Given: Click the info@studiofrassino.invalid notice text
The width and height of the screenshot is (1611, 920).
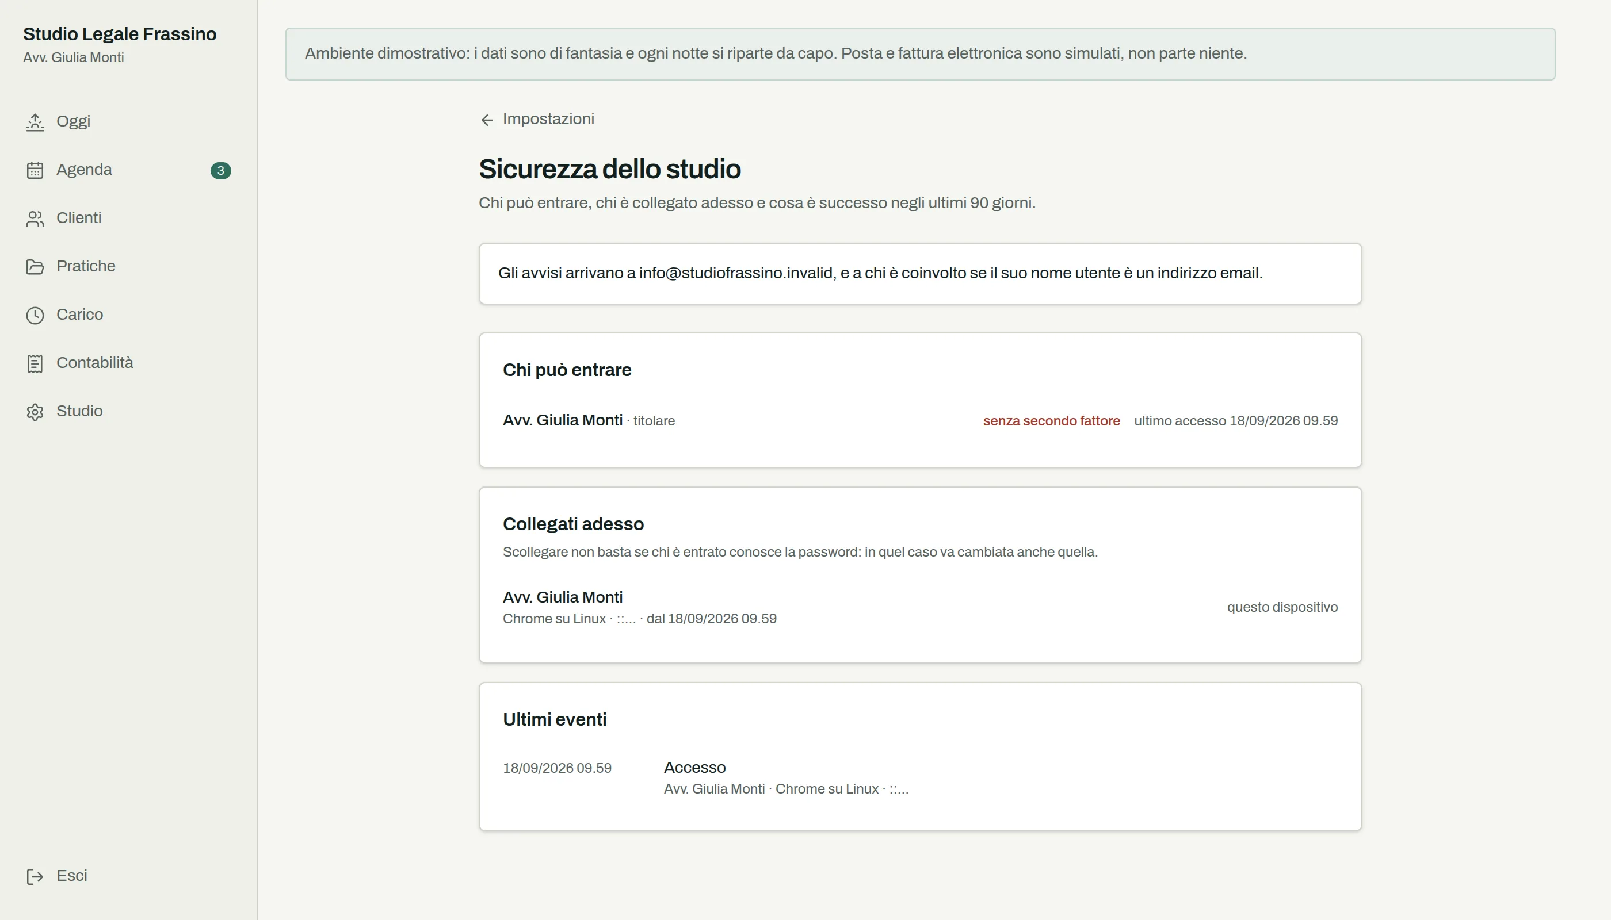Looking at the screenshot, I should [x=880, y=274].
